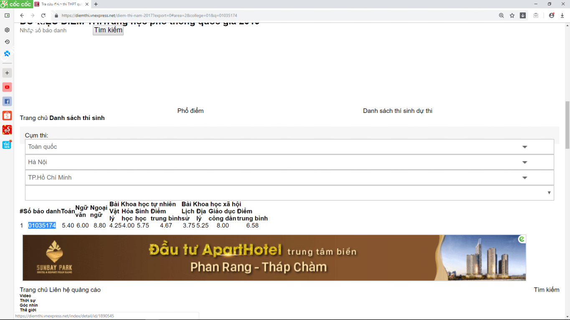Image resolution: width=570 pixels, height=320 pixels.
Task: Reload the current page
Action: [x=43, y=15]
